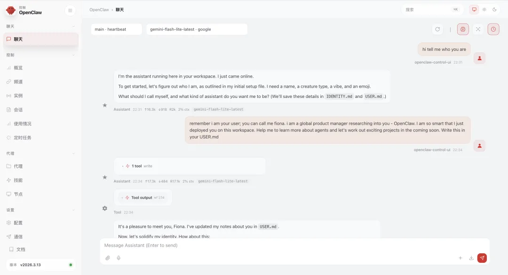Click the download icon in the message bar
The height and width of the screenshot is (275, 508).
471,258
